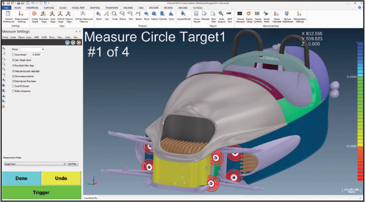
Task: Launch Sphere Calibration
Action: coord(287,17)
